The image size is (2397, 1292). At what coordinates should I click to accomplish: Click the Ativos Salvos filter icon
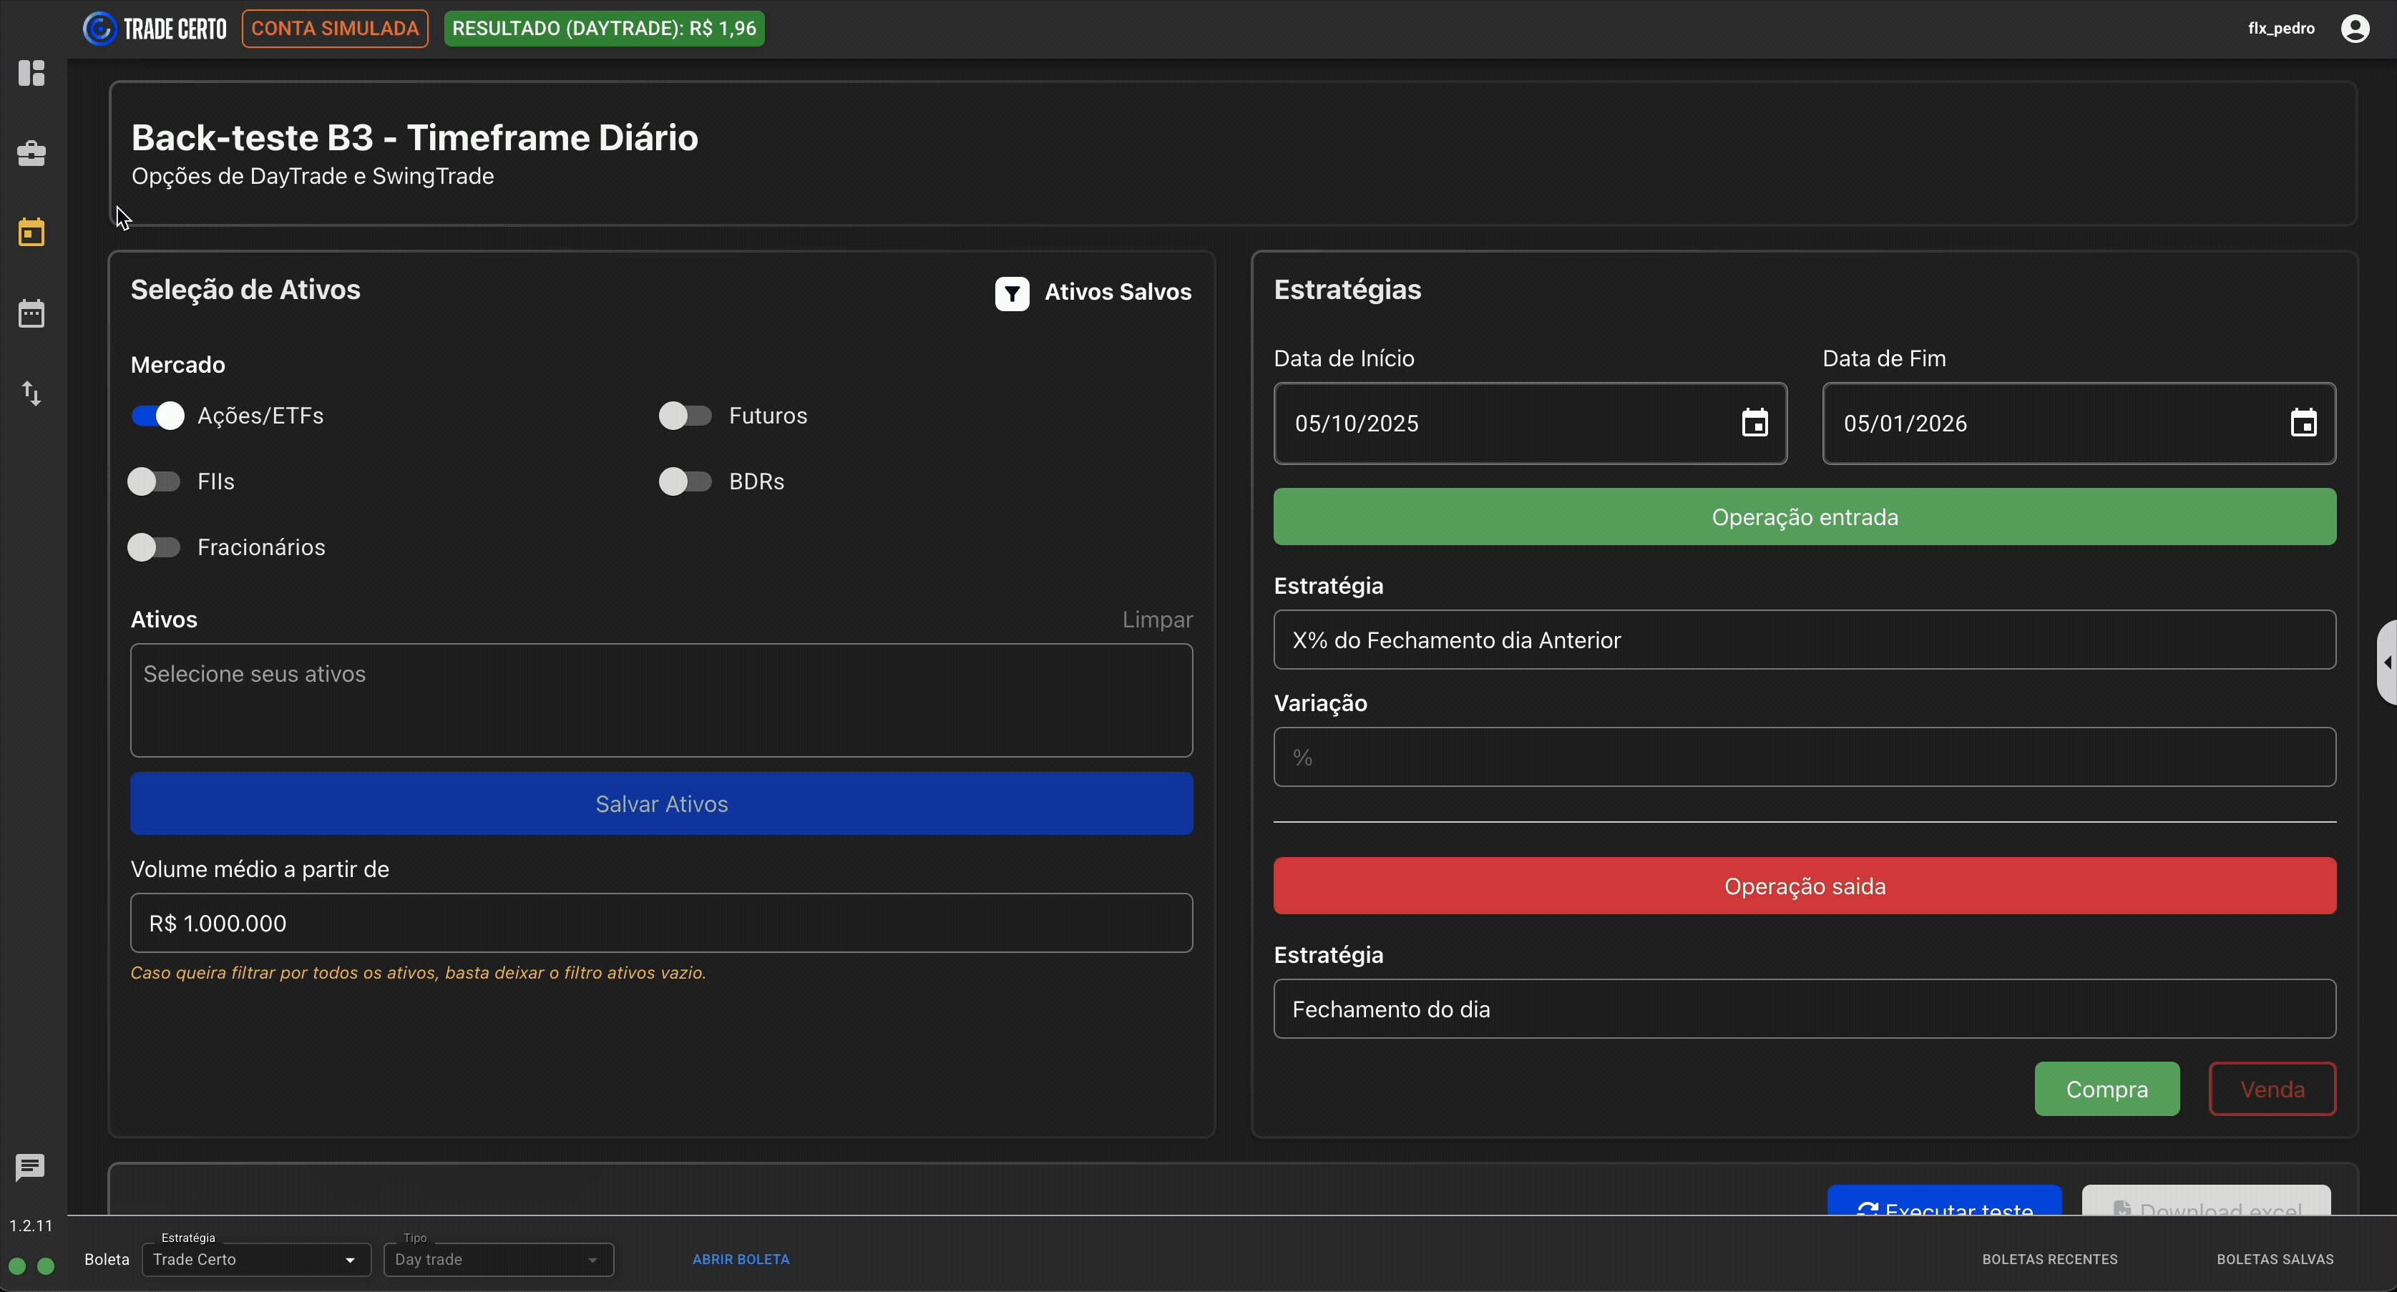[1012, 293]
